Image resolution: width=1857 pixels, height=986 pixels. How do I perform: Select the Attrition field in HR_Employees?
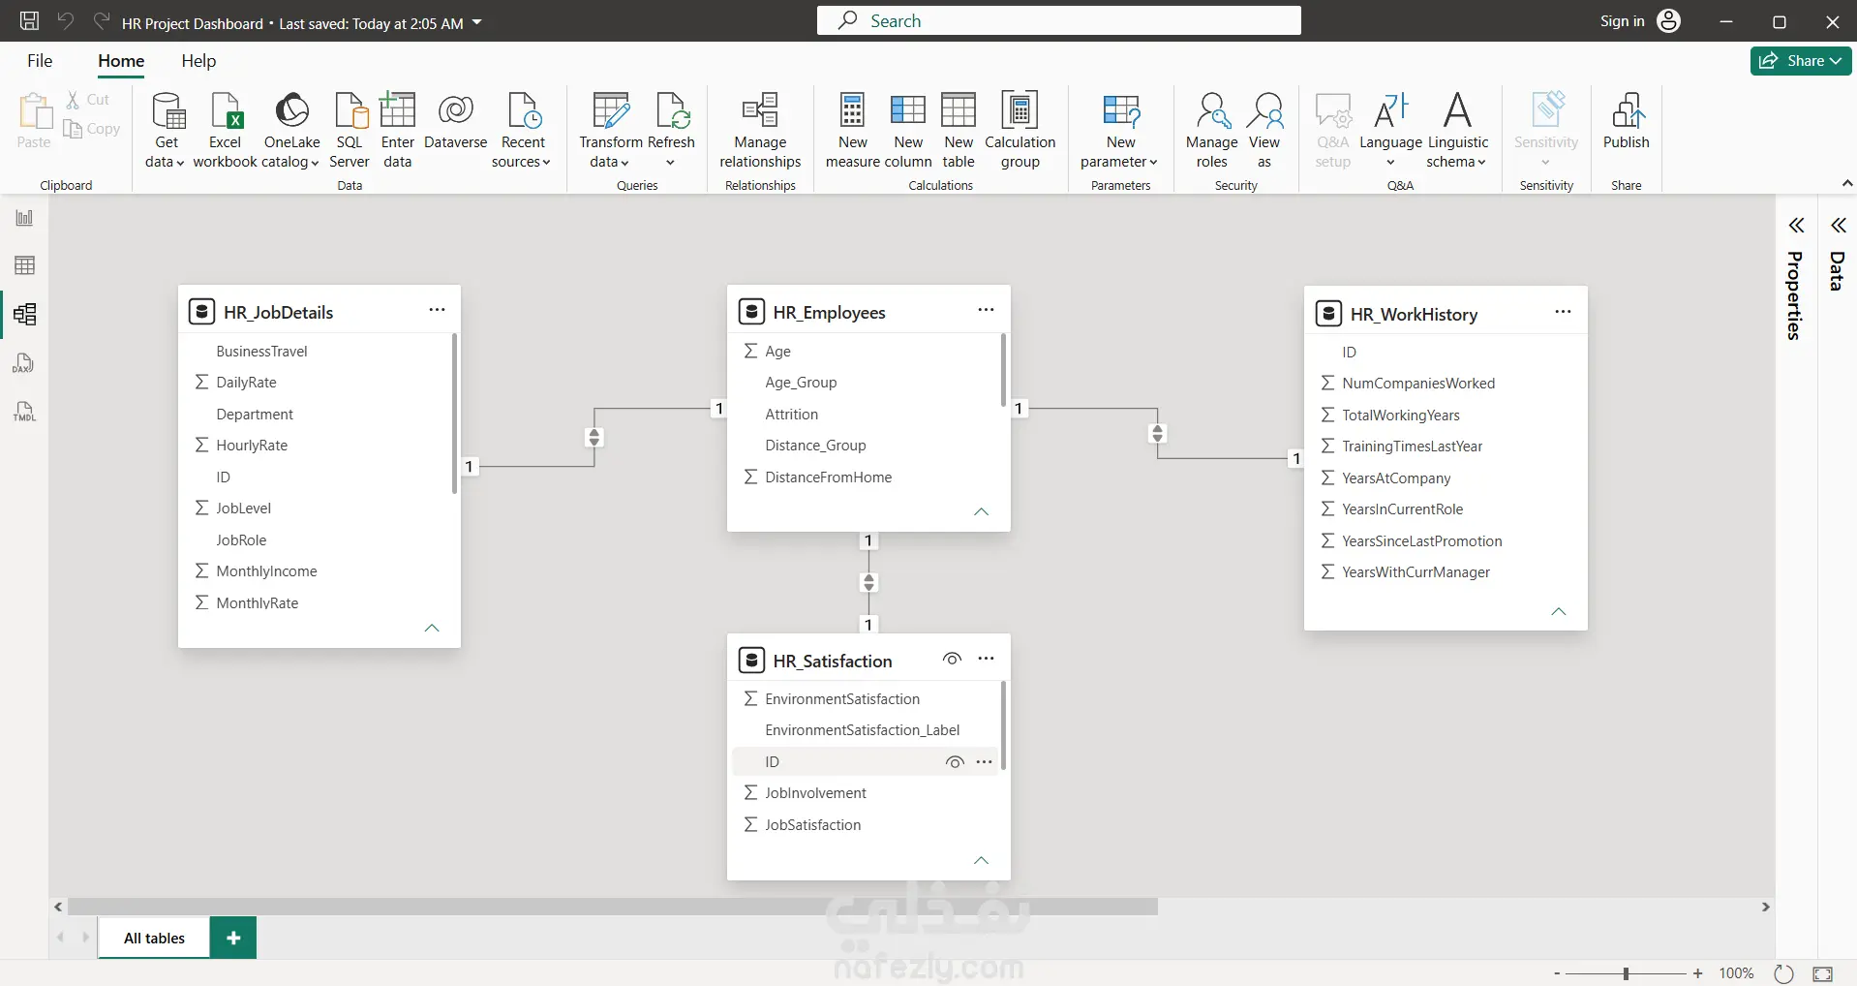tap(791, 415)
